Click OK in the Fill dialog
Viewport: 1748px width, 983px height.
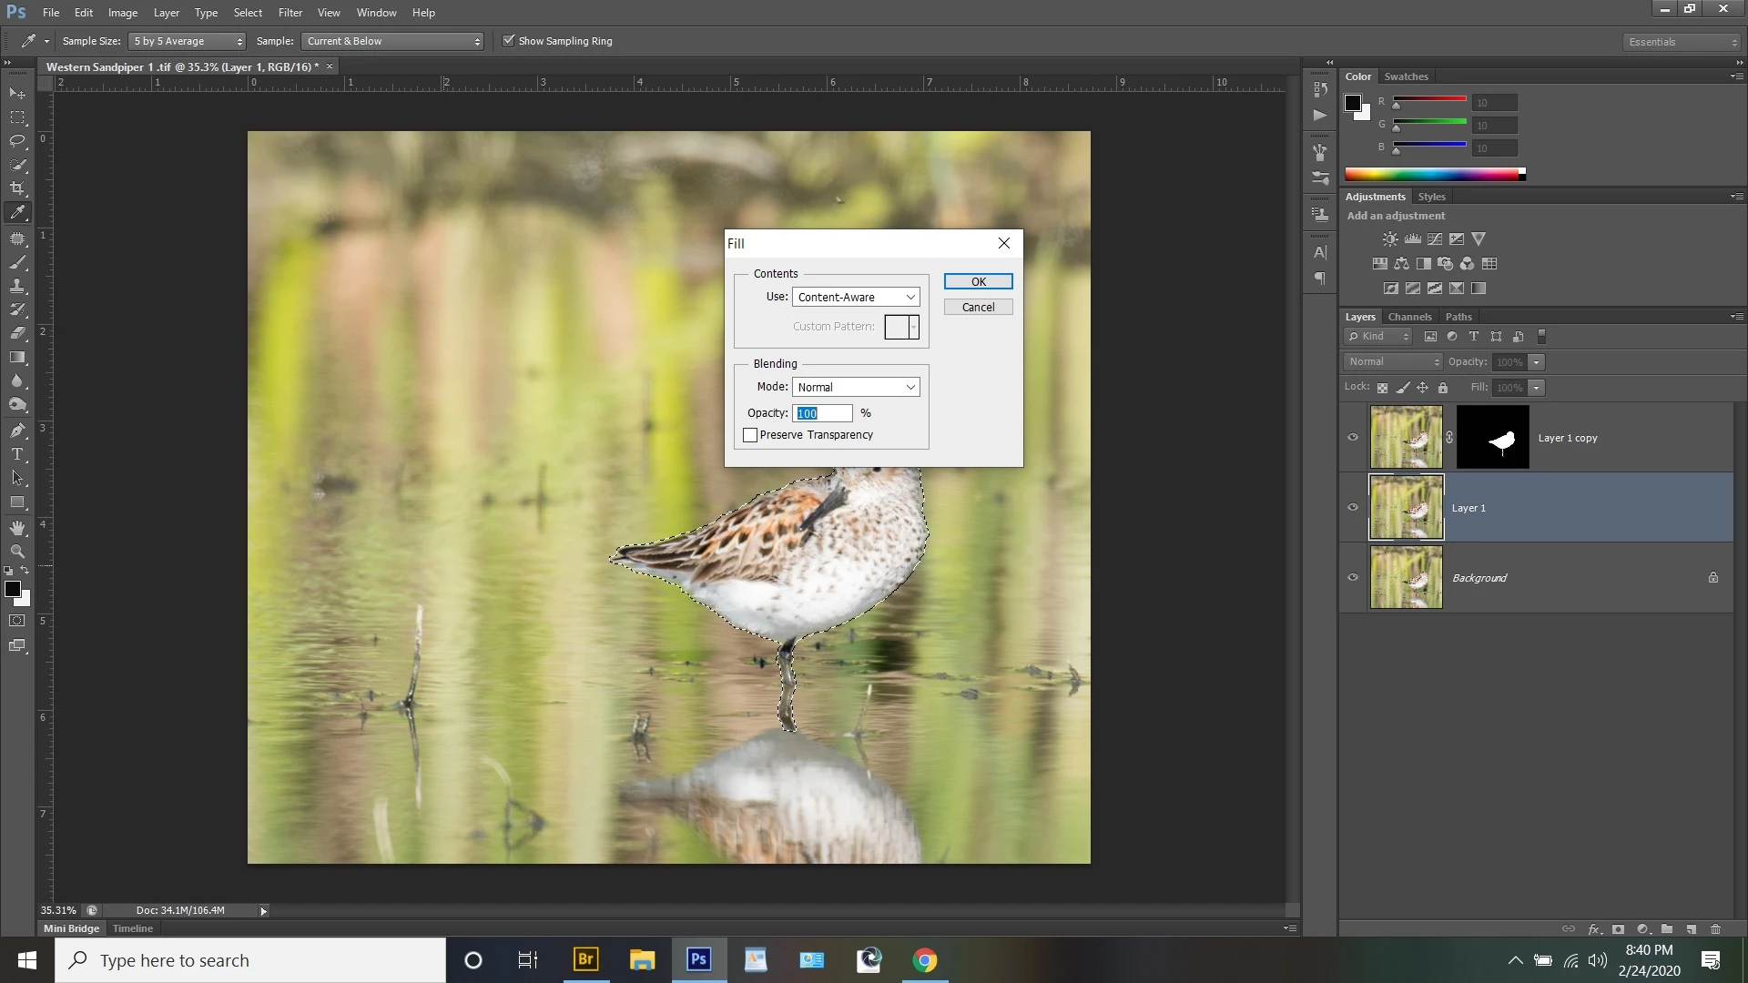coord(978,282)
